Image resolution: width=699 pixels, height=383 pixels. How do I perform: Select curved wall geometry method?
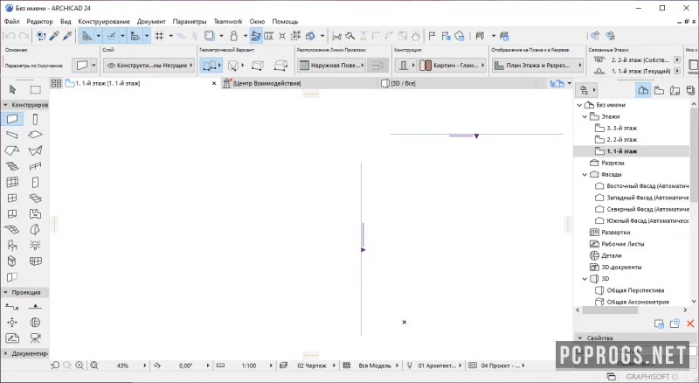[x=233, y=66]
